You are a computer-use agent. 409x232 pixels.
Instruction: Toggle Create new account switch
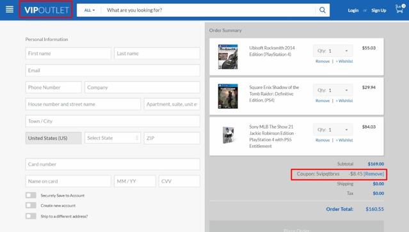coord(31,205)
